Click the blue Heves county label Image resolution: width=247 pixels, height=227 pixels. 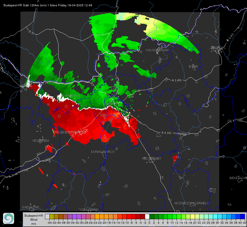[186, 102]
